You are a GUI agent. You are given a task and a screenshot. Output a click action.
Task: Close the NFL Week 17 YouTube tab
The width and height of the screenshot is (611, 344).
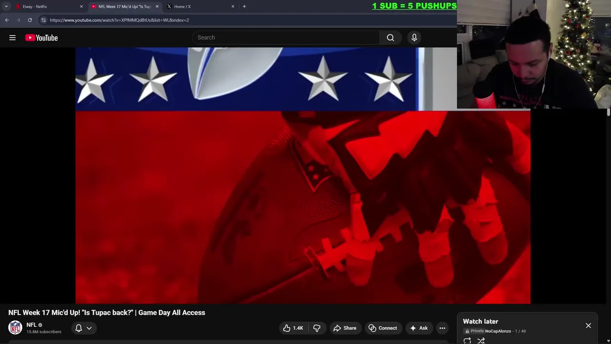[x=157, y=7]
